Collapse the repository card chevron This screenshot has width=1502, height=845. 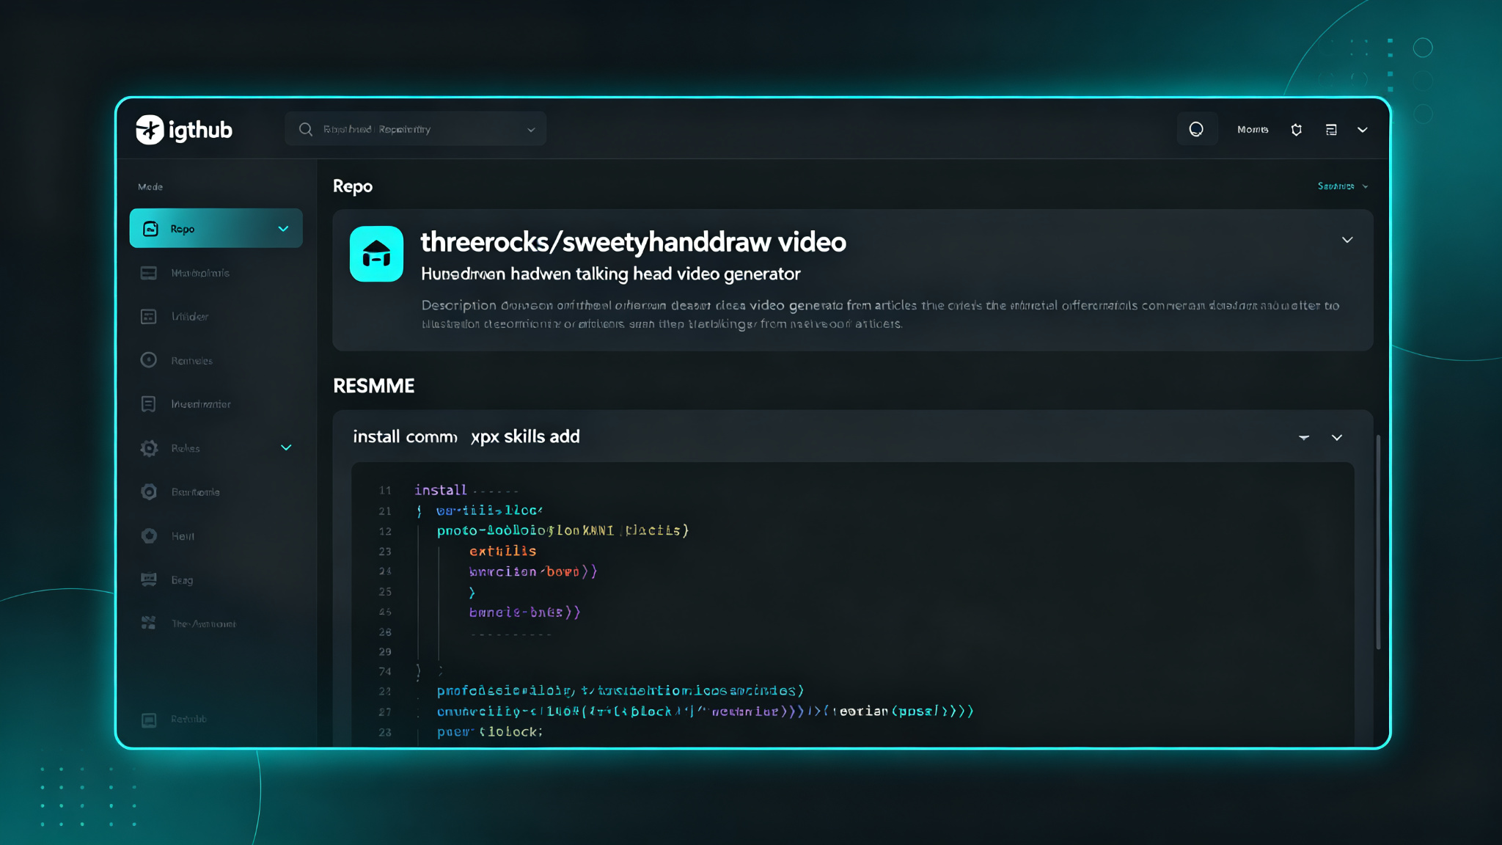click(1347, 240)
